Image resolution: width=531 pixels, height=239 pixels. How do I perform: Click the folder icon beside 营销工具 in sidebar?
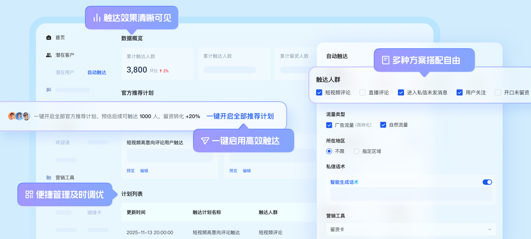pyautogui.click(x=49, y=177)
